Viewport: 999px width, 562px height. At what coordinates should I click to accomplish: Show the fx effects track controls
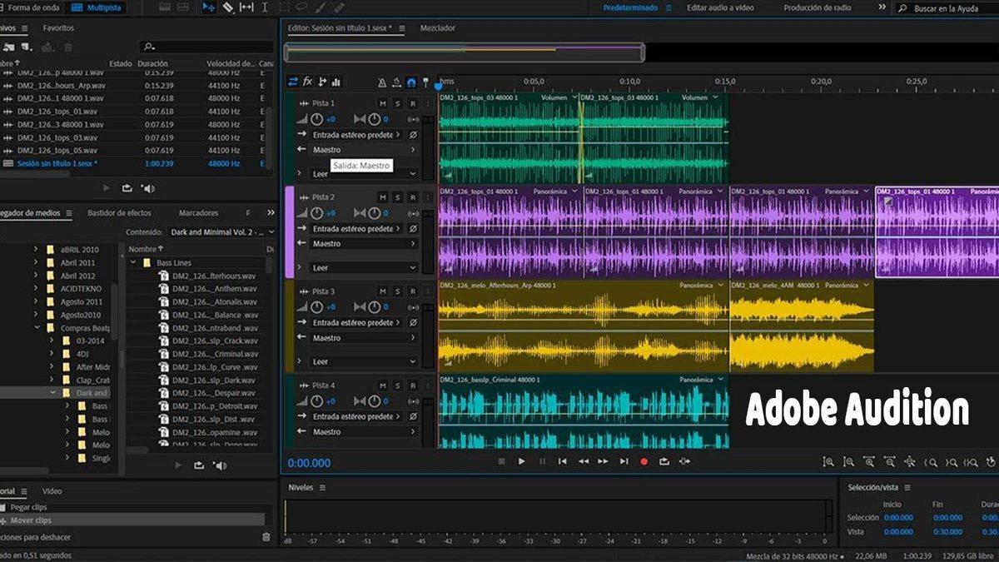(307, 82)
